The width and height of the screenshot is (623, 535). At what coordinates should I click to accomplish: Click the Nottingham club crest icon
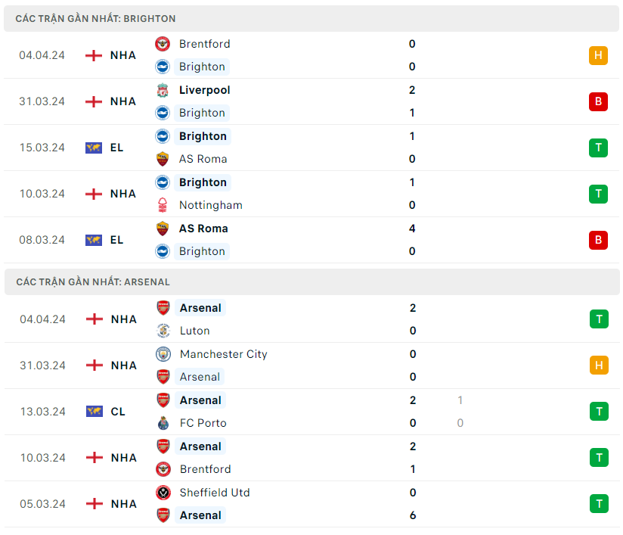pos(163,205)
